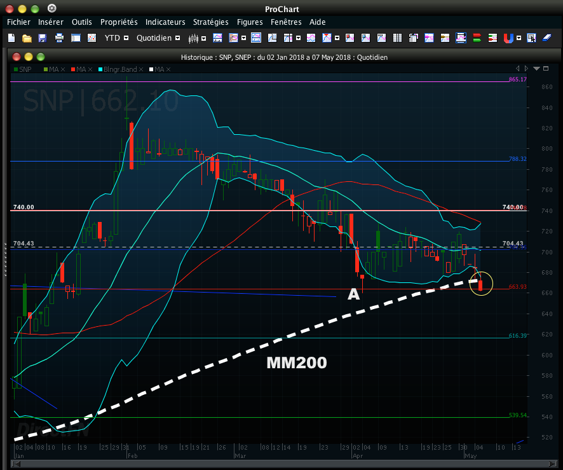Click the new blank document icon
Image resolution: width=563 pixels, height=470 pixels.
[11, 38]
